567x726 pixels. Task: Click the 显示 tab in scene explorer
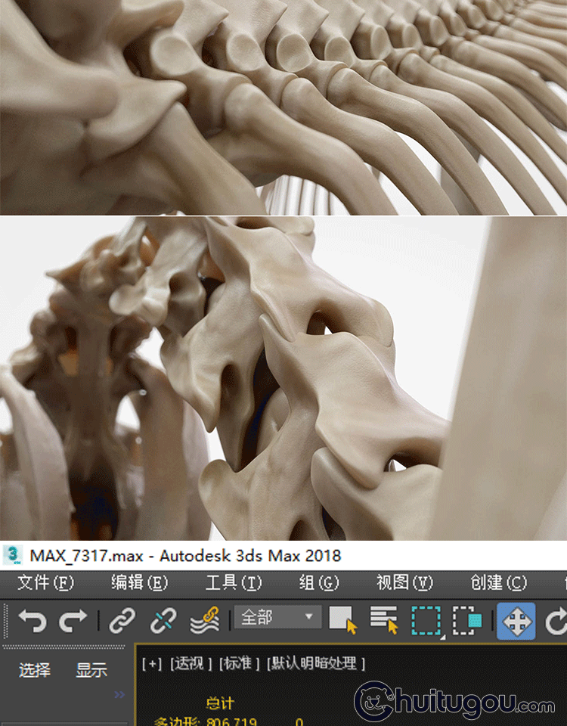click(91, 670)
